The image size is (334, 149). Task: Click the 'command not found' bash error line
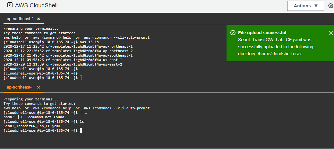pyautogui.click(x=34, y=117)
